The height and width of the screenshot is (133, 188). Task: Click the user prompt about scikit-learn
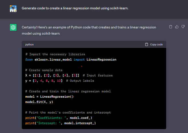tap(75, 8)
